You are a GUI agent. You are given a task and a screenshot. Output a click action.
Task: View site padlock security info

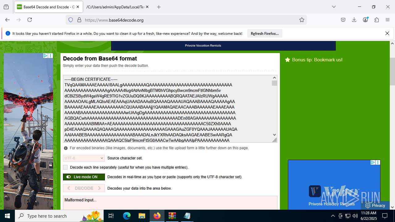[79, 20]
